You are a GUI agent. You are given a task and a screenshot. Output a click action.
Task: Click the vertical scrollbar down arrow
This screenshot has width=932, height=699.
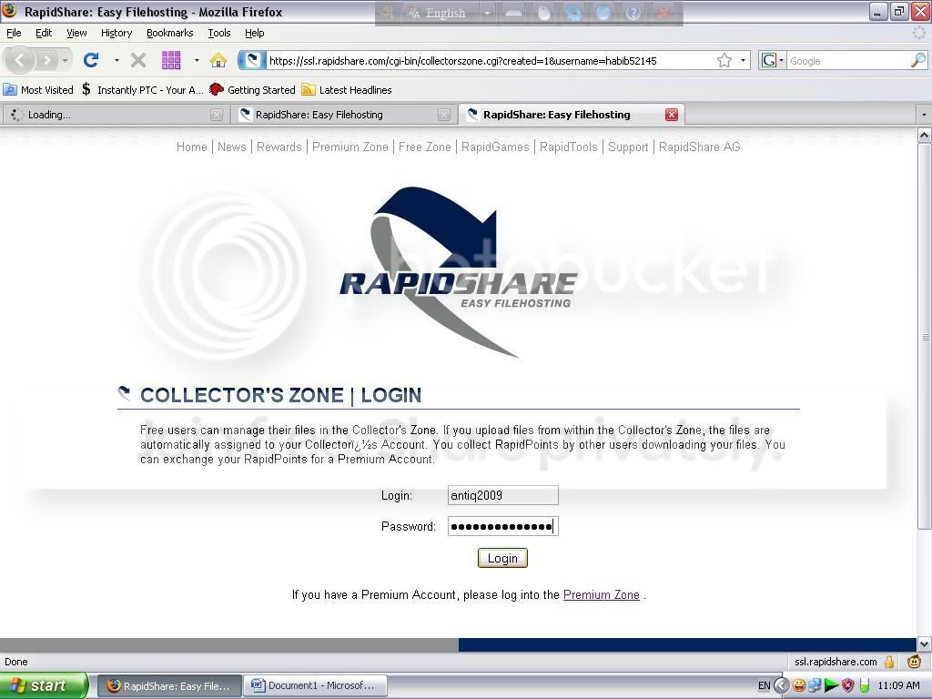point(925,643)
